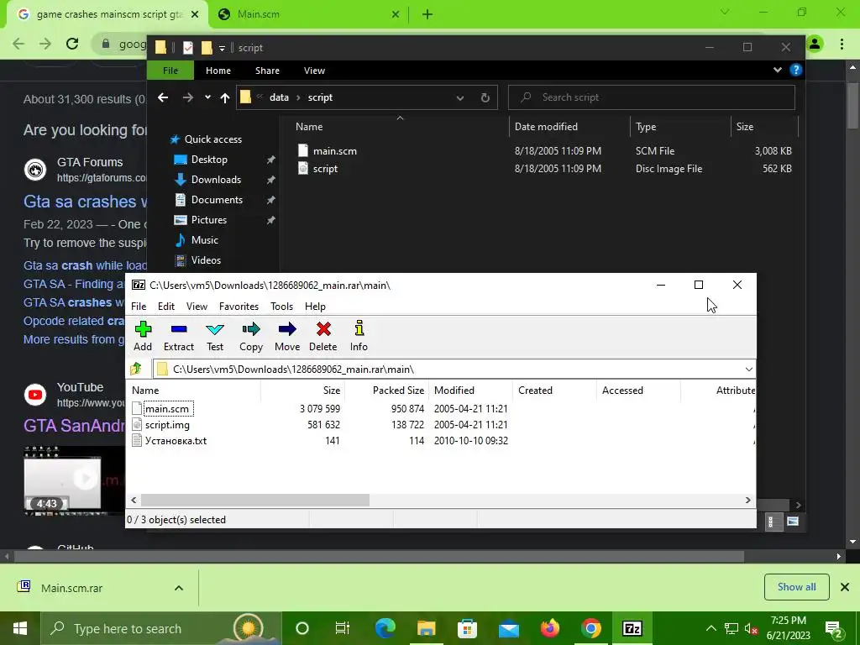Click the 7-Zip horizontal scrollbar thumb

coord(255,500)
